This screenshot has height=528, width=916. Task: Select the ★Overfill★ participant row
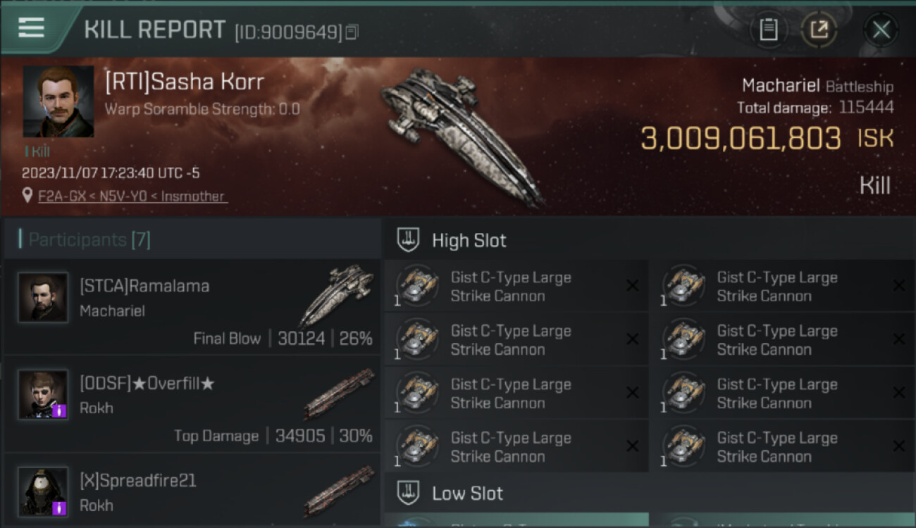coord(190,406)
